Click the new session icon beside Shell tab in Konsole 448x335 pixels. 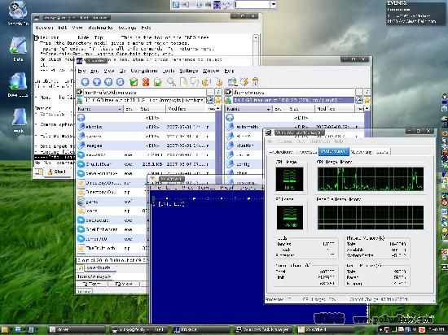(x=38, y=172)
